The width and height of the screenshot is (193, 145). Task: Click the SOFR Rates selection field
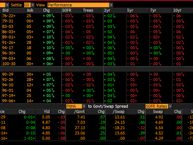[157, 106]
